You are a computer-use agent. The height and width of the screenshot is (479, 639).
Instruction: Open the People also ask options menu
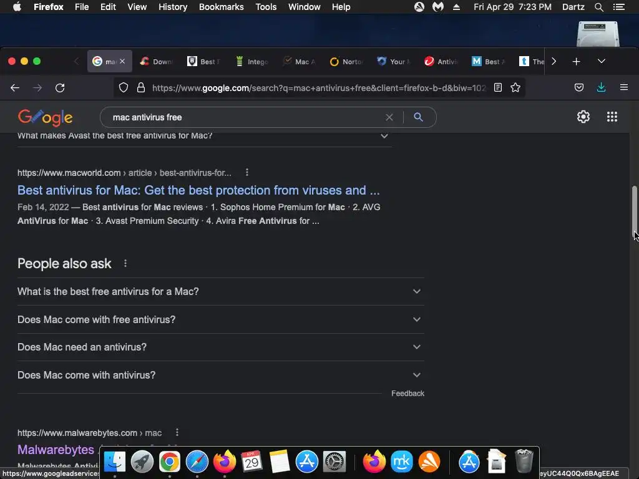click(x=125, y=264)
